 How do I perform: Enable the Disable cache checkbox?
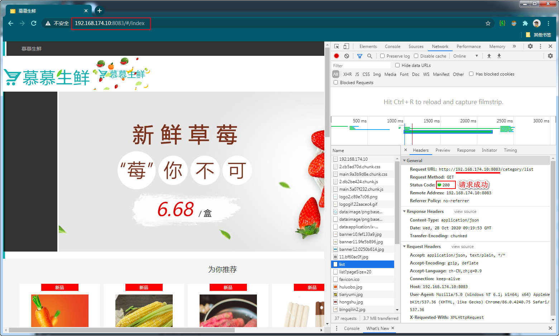tap(416, 56)
